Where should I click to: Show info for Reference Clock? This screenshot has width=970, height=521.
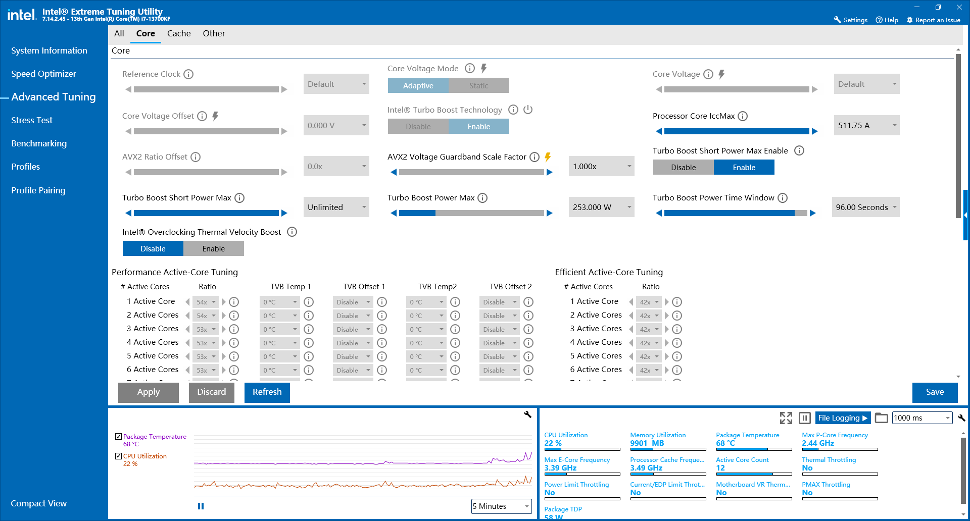click(x=188, y=74)
